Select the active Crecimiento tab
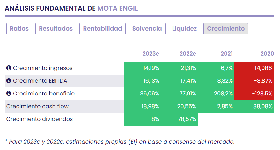 (226, 28)
